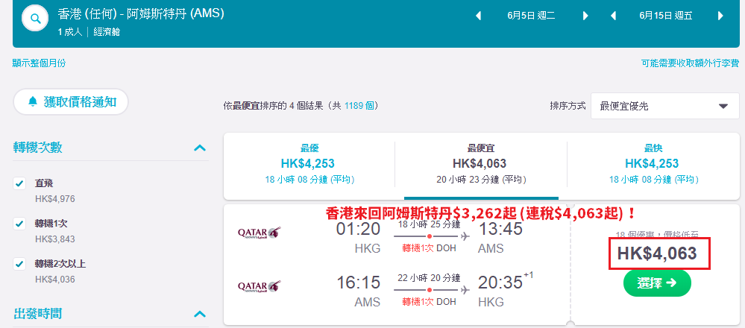Switch to the 最快 tab
The height and width of the screenshot is (328, 745).
(x=653, y=164)
